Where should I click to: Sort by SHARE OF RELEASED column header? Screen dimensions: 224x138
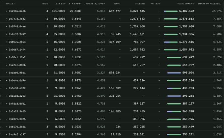pos(210,4)
